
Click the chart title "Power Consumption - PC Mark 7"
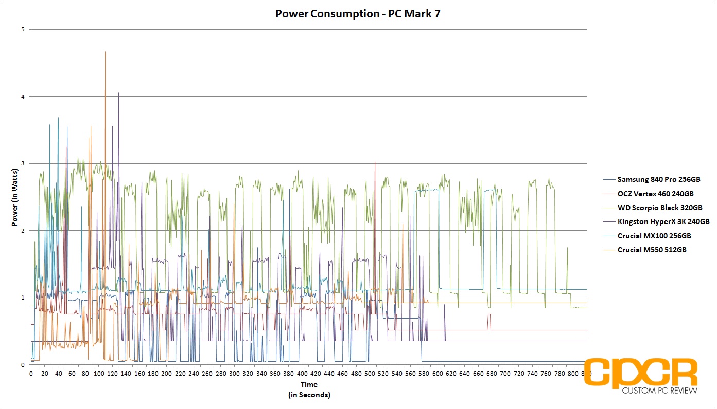[358, 13]
